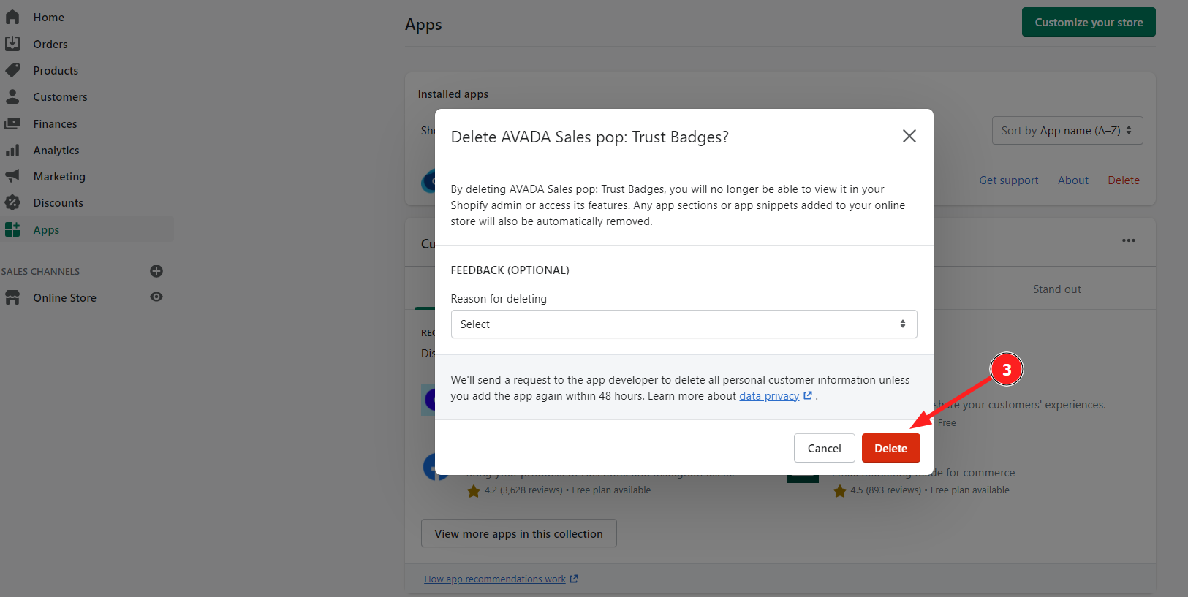1188x597 pixels.
Task: Click the Home icon in sidebar
Action: coord(12,17)
